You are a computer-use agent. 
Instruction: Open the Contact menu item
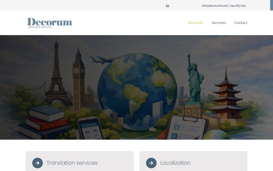[x=241, y=23]
